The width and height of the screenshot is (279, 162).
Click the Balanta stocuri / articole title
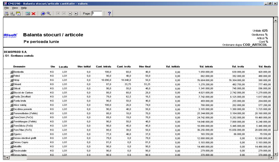pos(53,35)
